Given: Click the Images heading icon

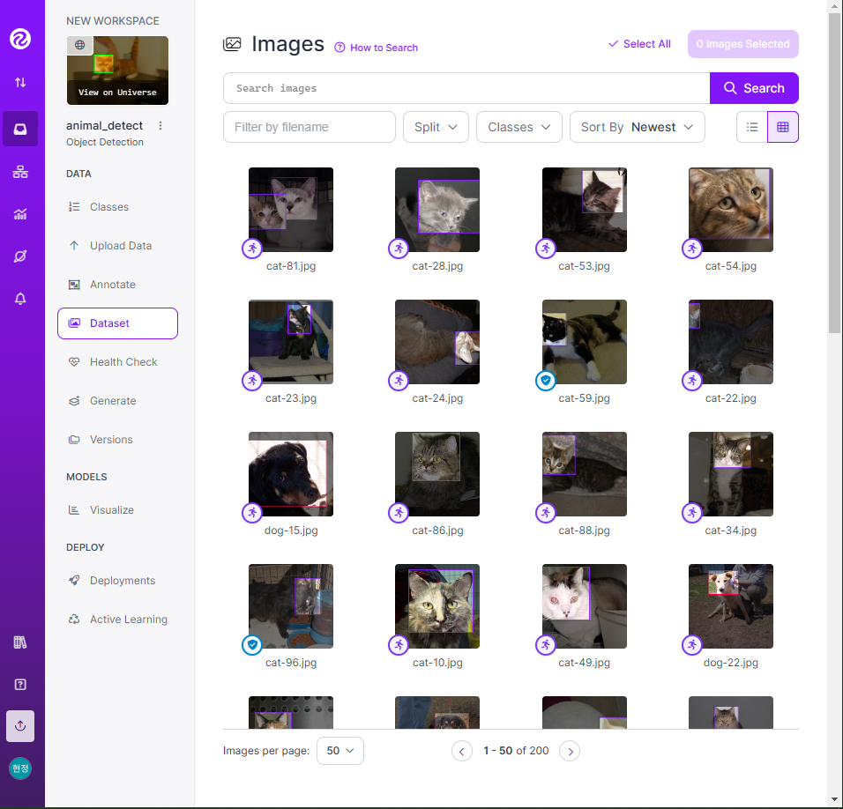Looking at the screenshot, I should tap(232, 44).
